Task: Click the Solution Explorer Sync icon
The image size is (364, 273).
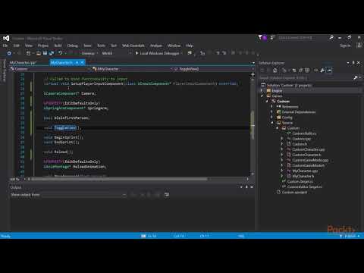Action: click(x=294, y=71)
